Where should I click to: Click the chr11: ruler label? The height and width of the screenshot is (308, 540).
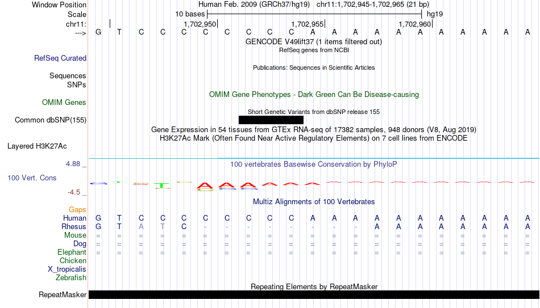click(76, 24)
